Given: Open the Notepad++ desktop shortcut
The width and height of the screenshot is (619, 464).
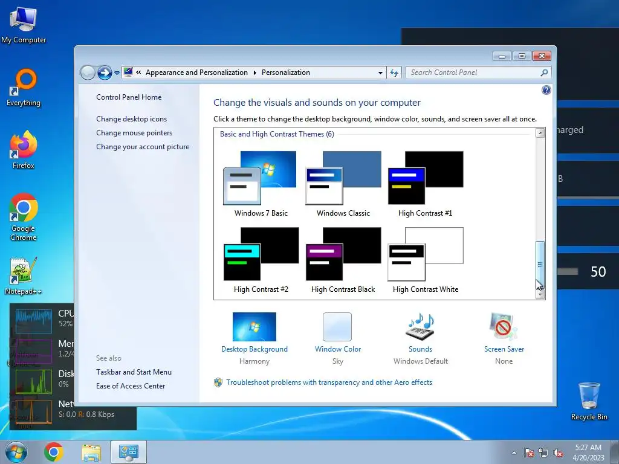Looking at the screenshot, I should pos(24,276).
